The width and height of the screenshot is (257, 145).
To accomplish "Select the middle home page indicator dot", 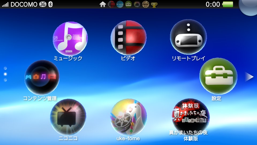I will pyautogui.click(x=5, y=74).
